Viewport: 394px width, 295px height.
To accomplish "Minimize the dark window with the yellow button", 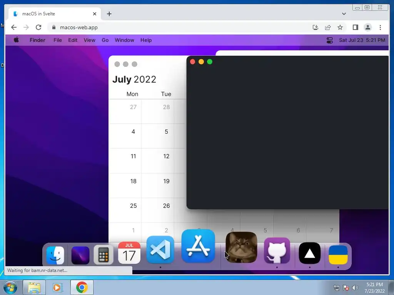I will pos(201,62).
